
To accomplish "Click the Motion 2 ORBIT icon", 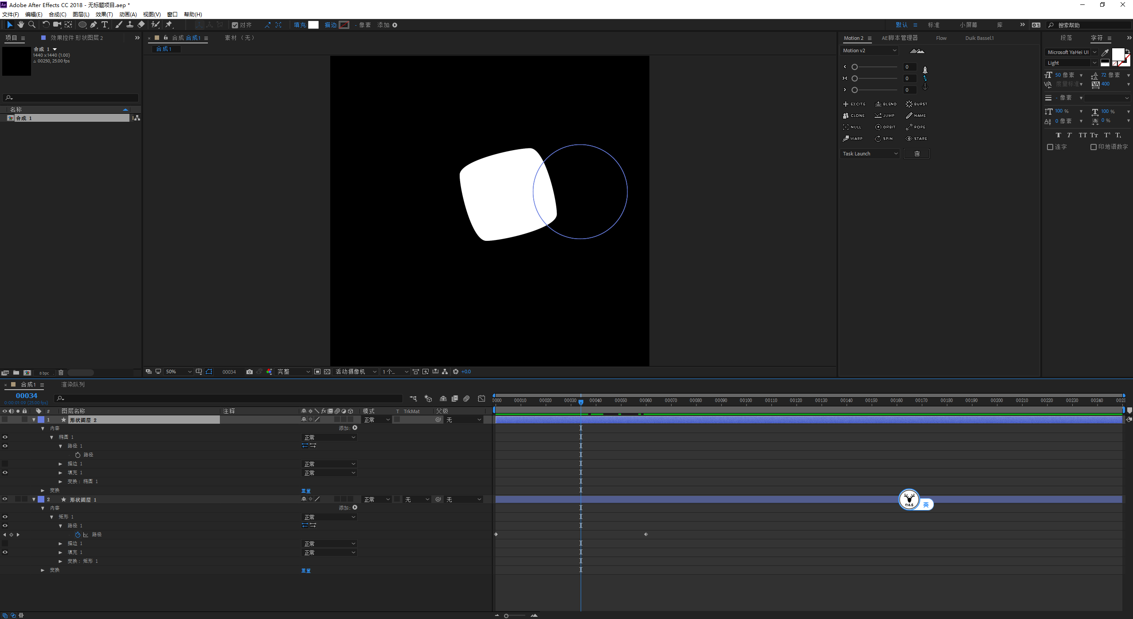I will point(878,127).
